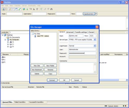Click the Process queue toolbar icon
129x108 pixels.
click(27, 9)
